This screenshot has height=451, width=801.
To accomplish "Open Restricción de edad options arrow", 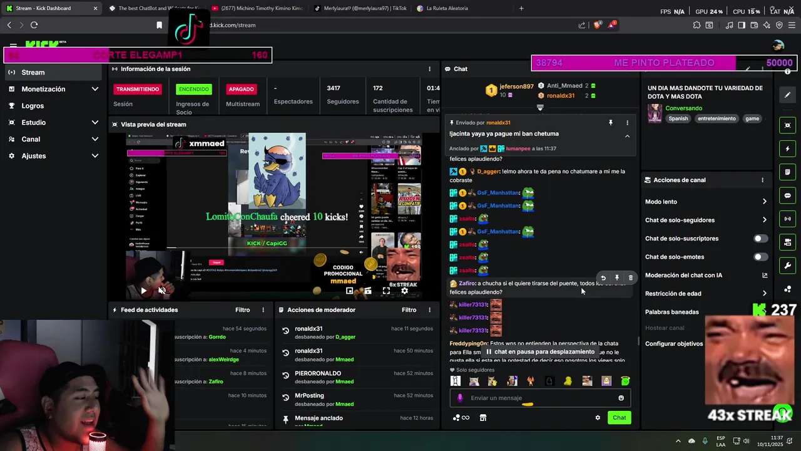I will click(x=764, y=293).
